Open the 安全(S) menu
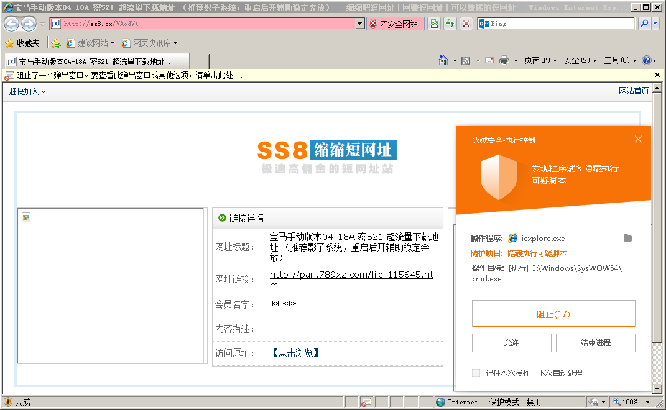 (580, 60)
